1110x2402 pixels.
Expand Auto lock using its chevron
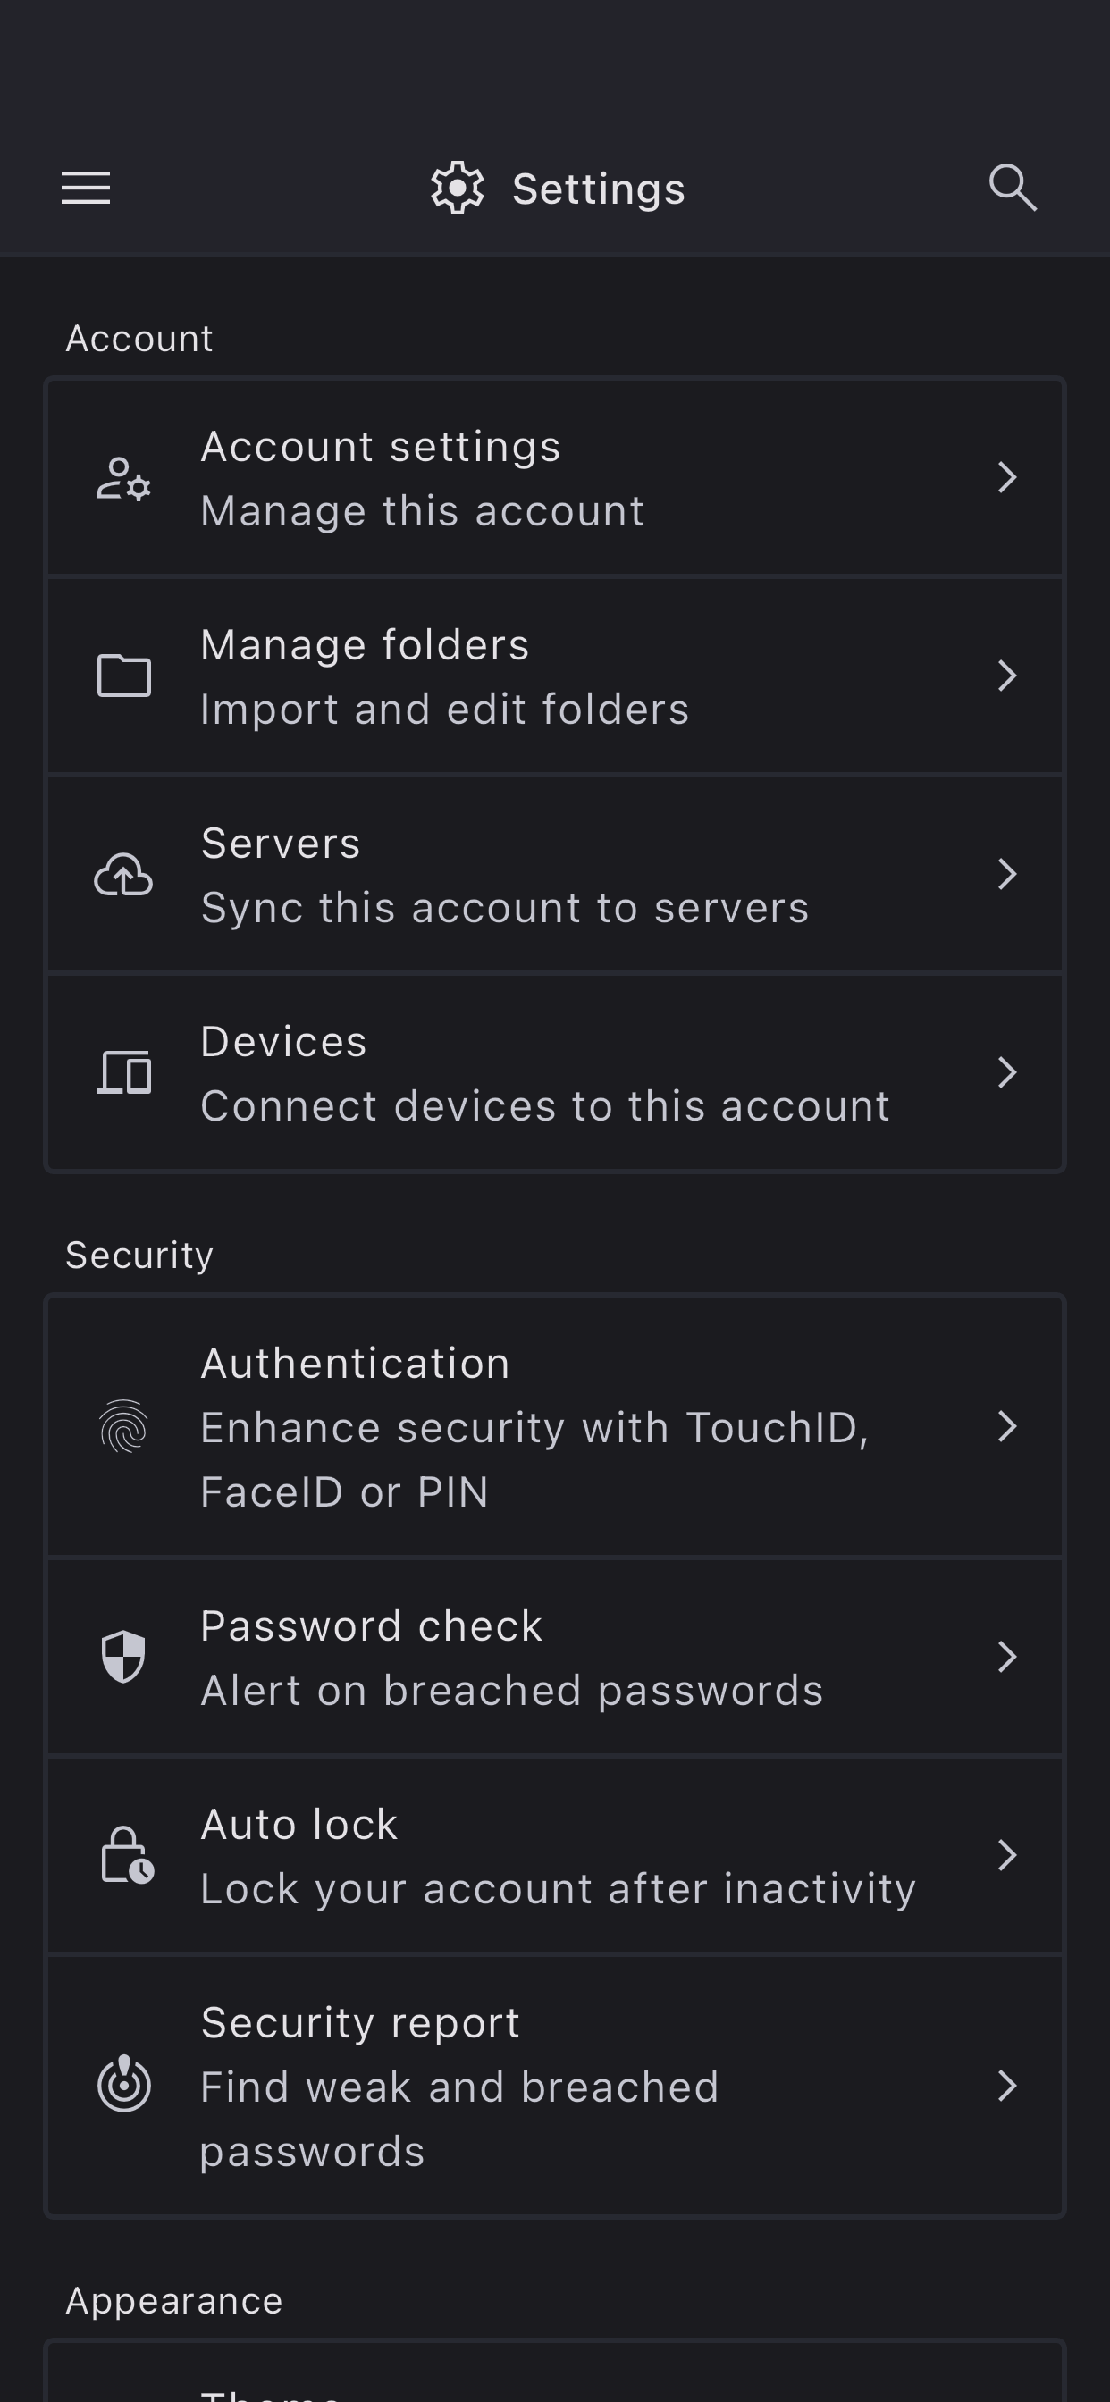coord(1006,1854)
